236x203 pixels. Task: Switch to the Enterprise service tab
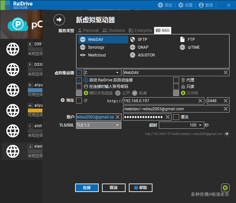click(140, 30)
